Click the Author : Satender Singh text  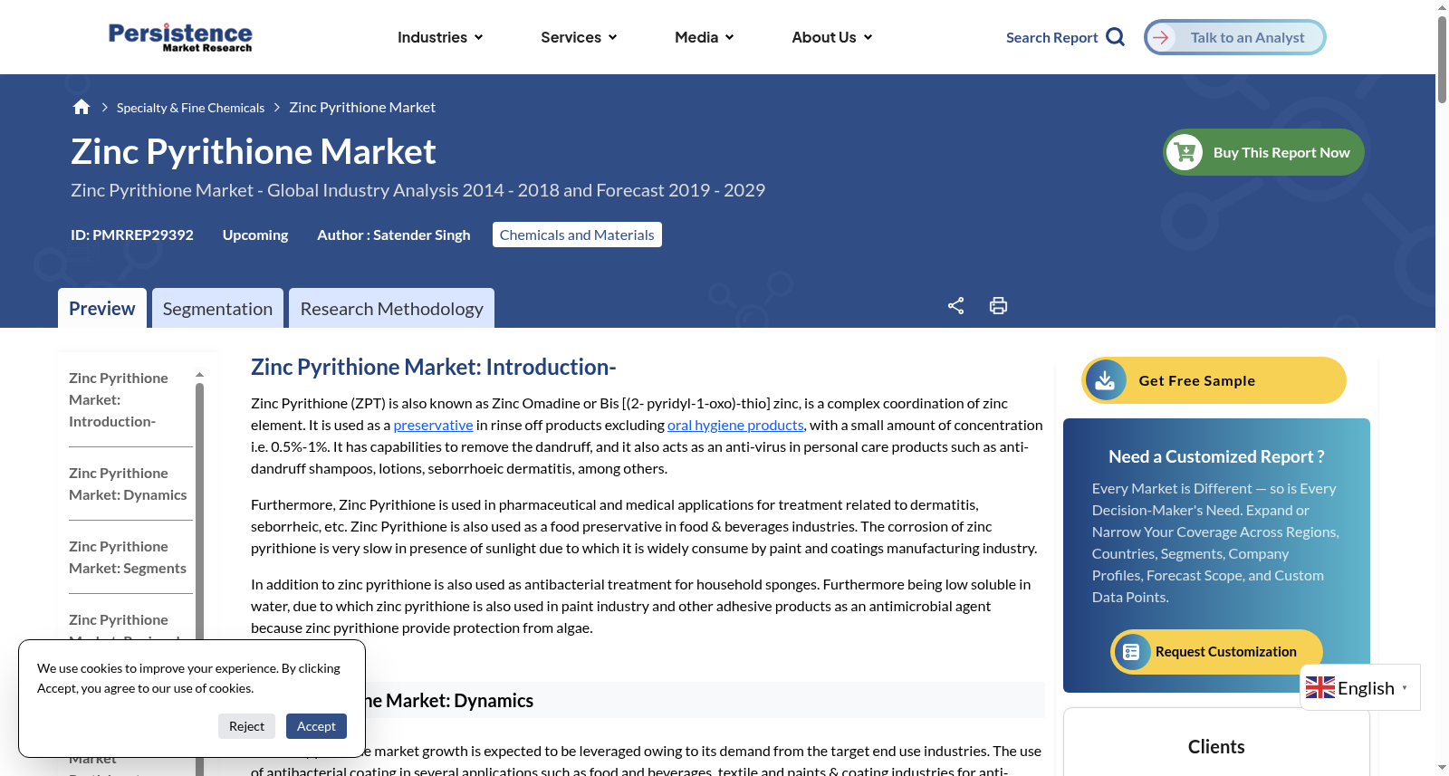coord(394,235)
